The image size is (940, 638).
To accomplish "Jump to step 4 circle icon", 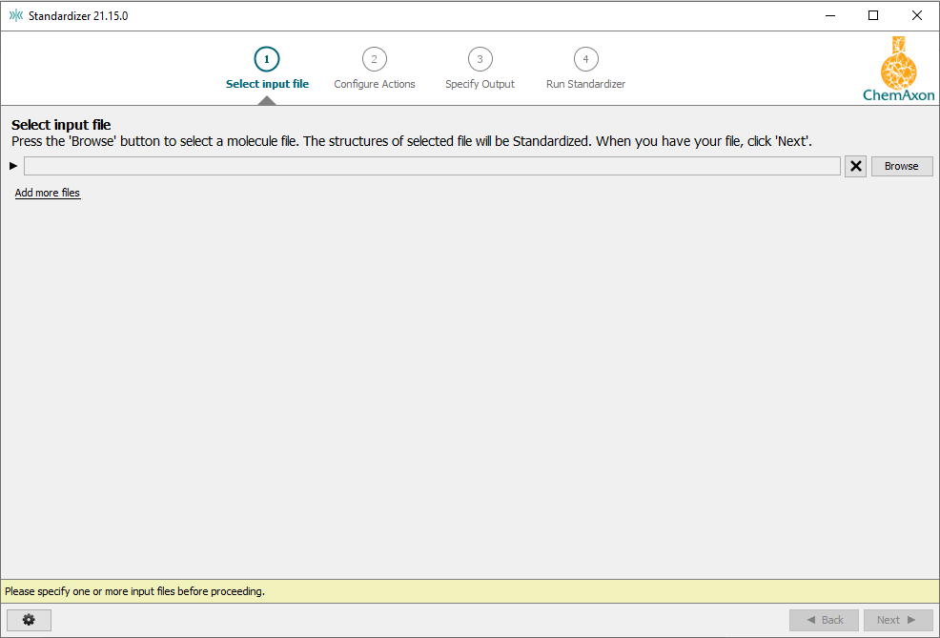I will point(585,59).
